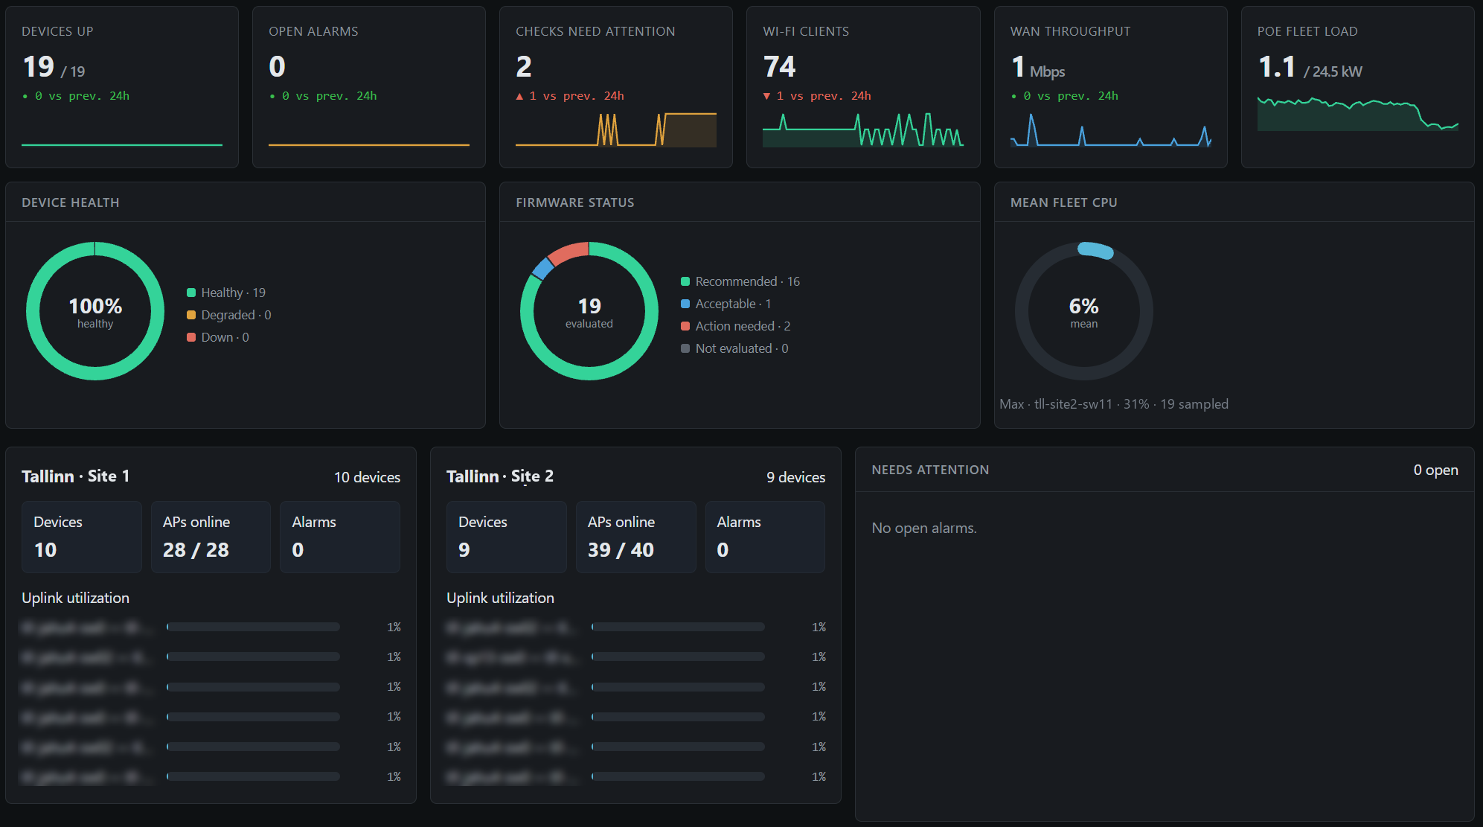The width and height of the screenshot is (1483, 827).
Task: Click Site 2 "Uplink utilization" heading
Action: click(500, 598)
